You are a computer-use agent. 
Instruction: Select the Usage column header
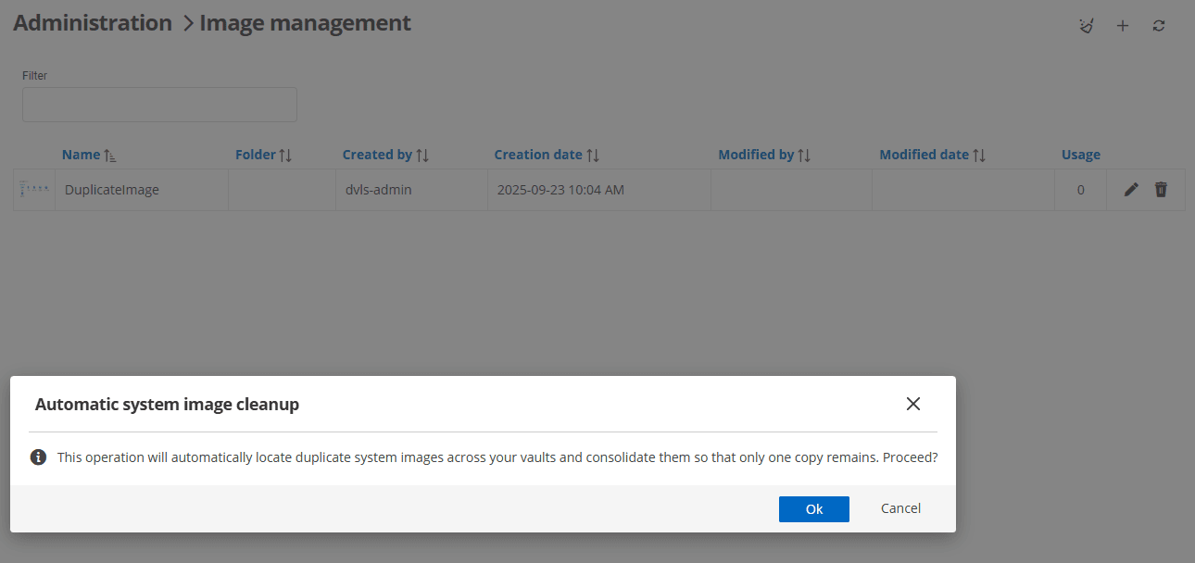point(1080,154)
